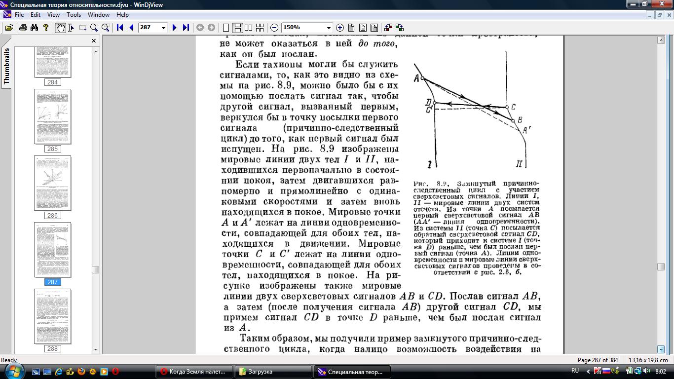
Task: Select the rectangle selection tool
Action: [x=82, y=28]
